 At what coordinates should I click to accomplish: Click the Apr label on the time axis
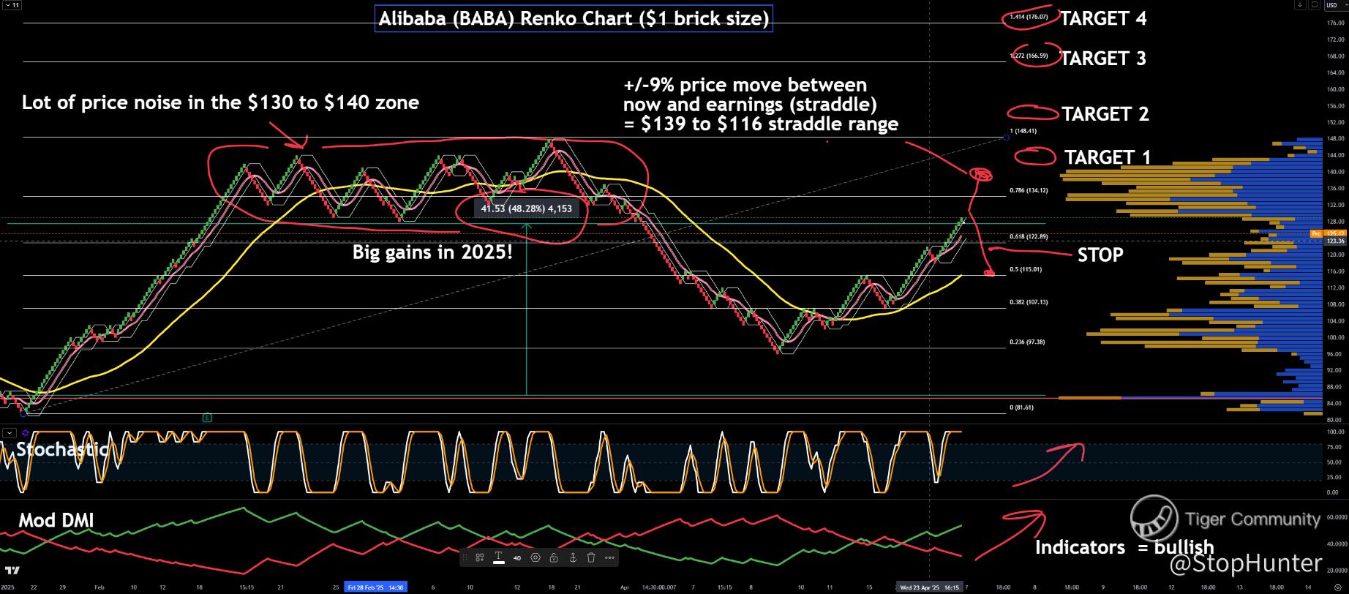624,587
